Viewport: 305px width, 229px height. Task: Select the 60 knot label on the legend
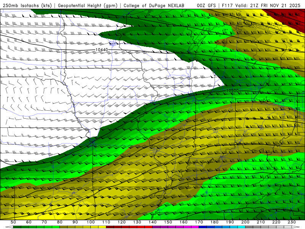point(29,222)
